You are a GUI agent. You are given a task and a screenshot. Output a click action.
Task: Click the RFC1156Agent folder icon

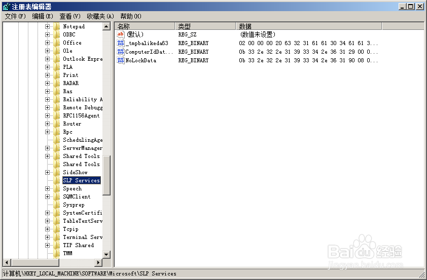point(57,115)
